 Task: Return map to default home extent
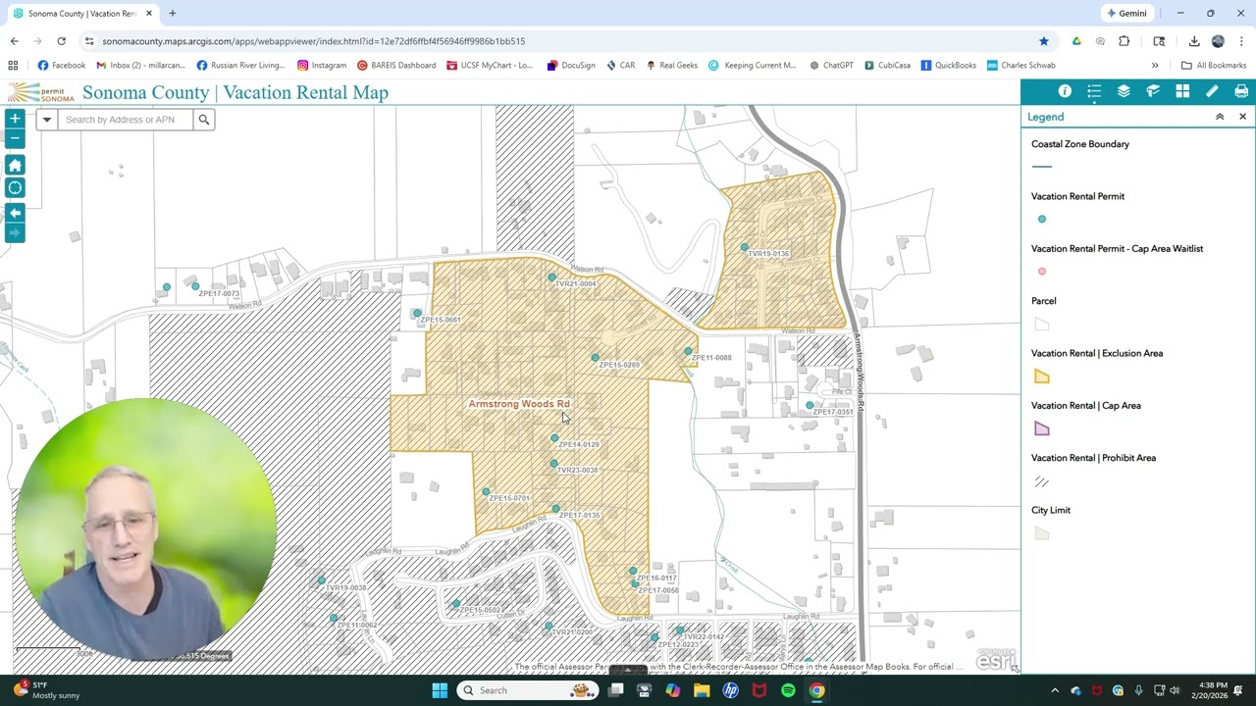point(15,165)
